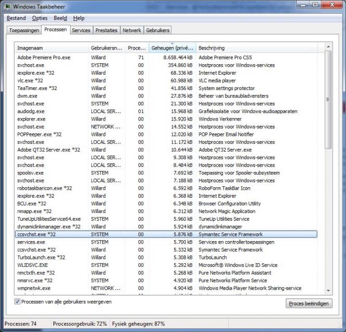Sort by the Geheugen column header
Screen dimensions: 346x332
tap(172, 48)
